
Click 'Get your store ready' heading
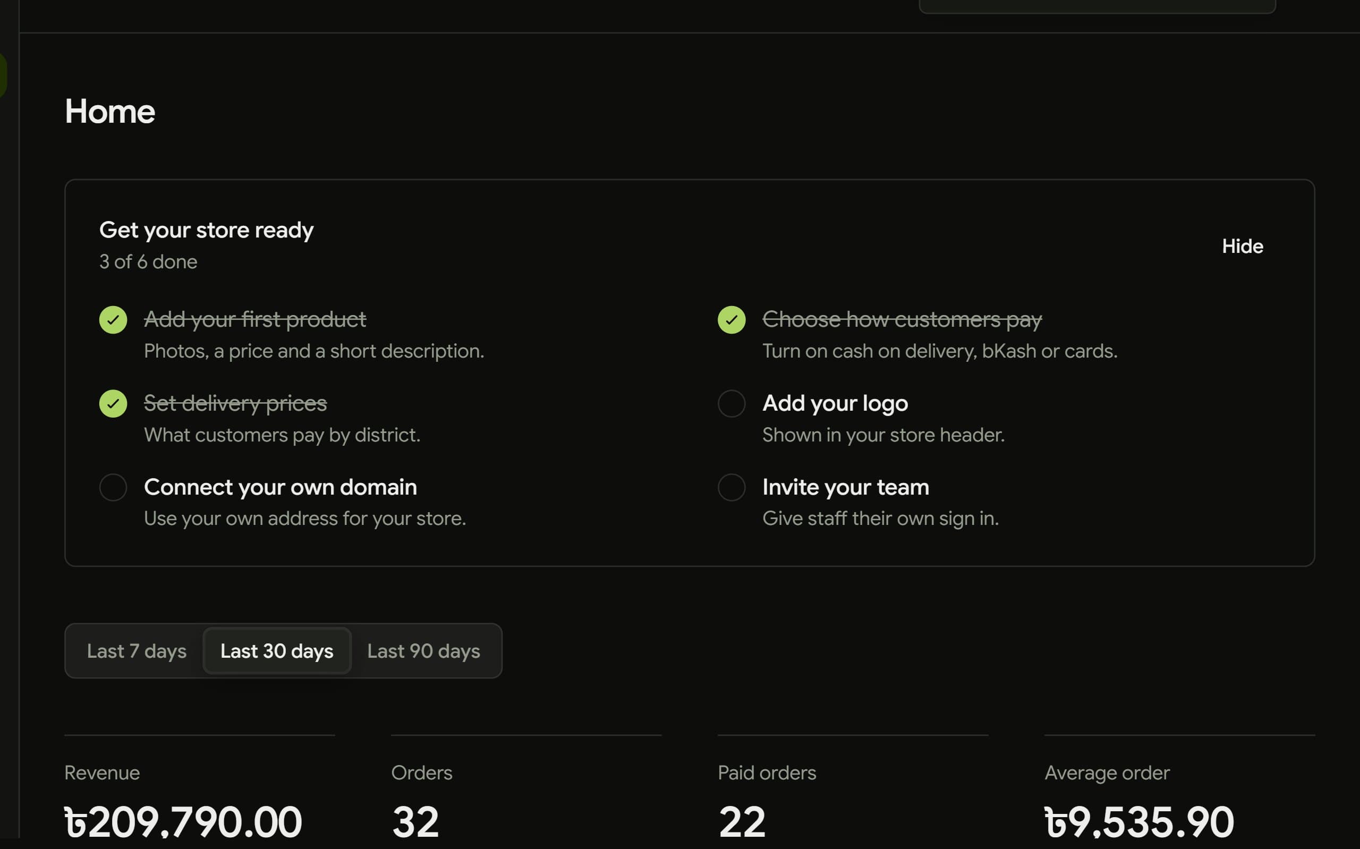pyautogui.click(x=206, y=230)
